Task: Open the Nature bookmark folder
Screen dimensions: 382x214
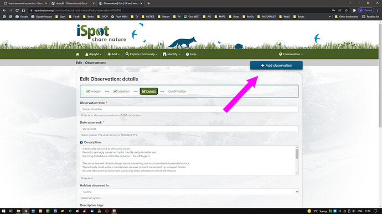Action: pyautogui.click(x=164, y=17)
